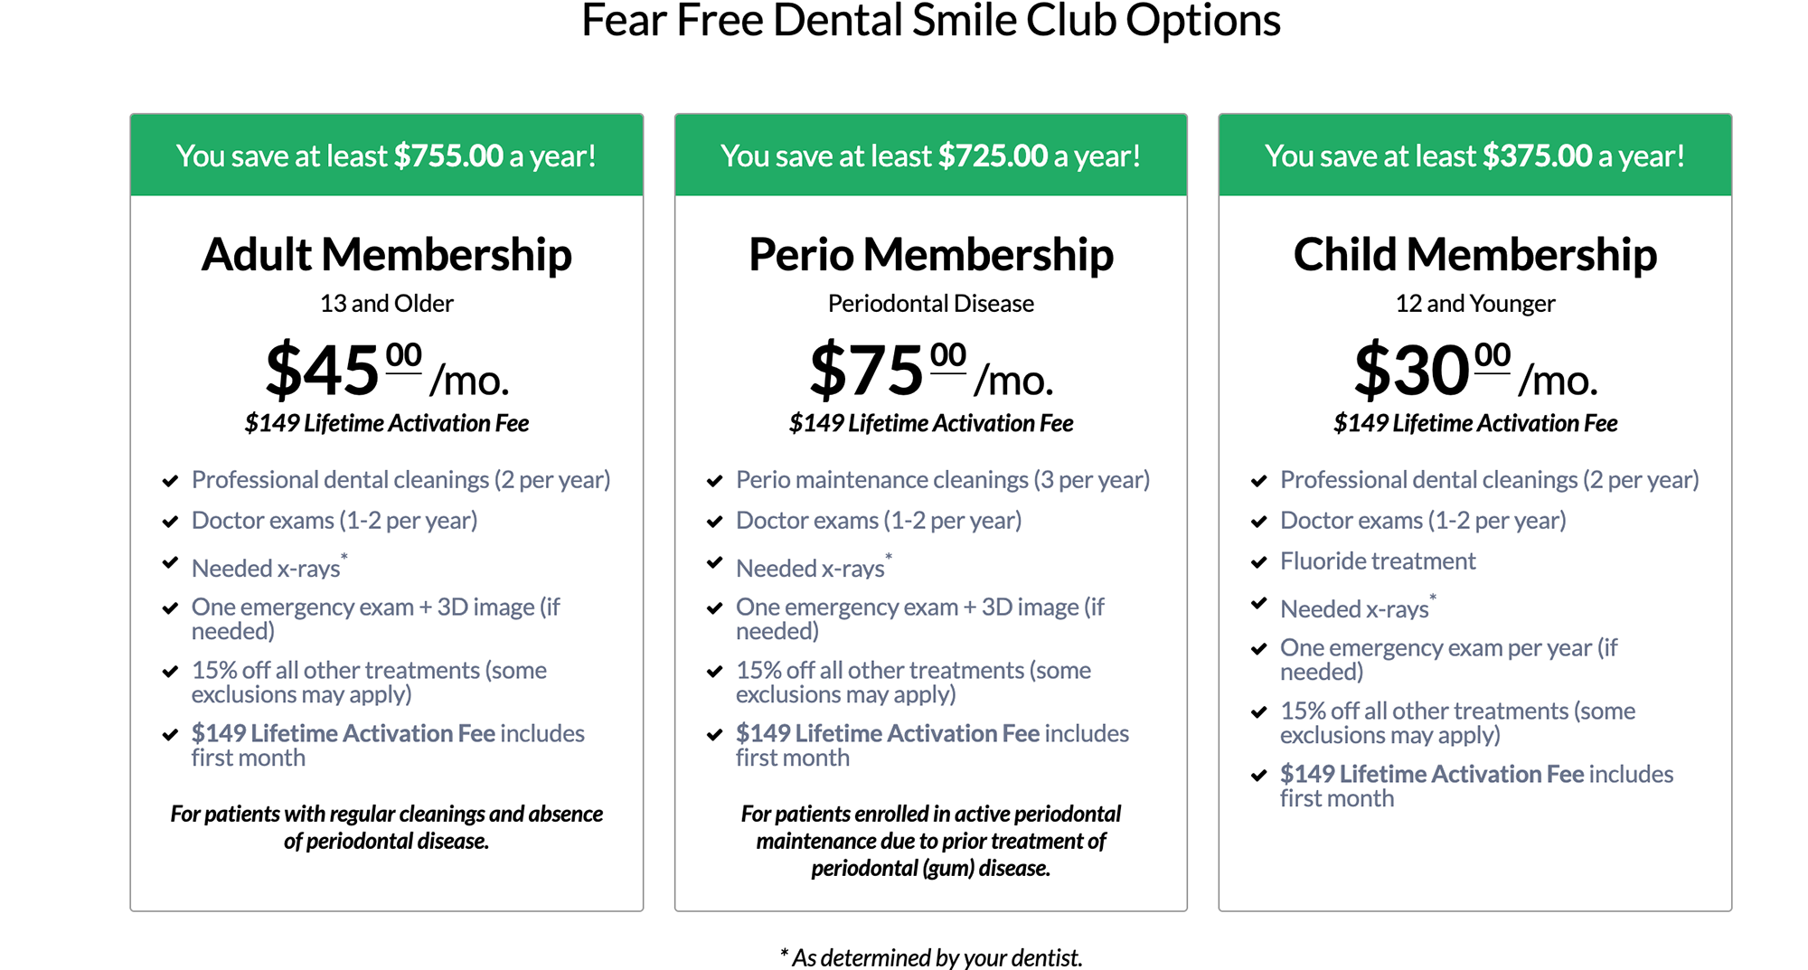Select the Child Membership heading
Viewport: 1808px width, 970px height.
(x=1475, y=255)
